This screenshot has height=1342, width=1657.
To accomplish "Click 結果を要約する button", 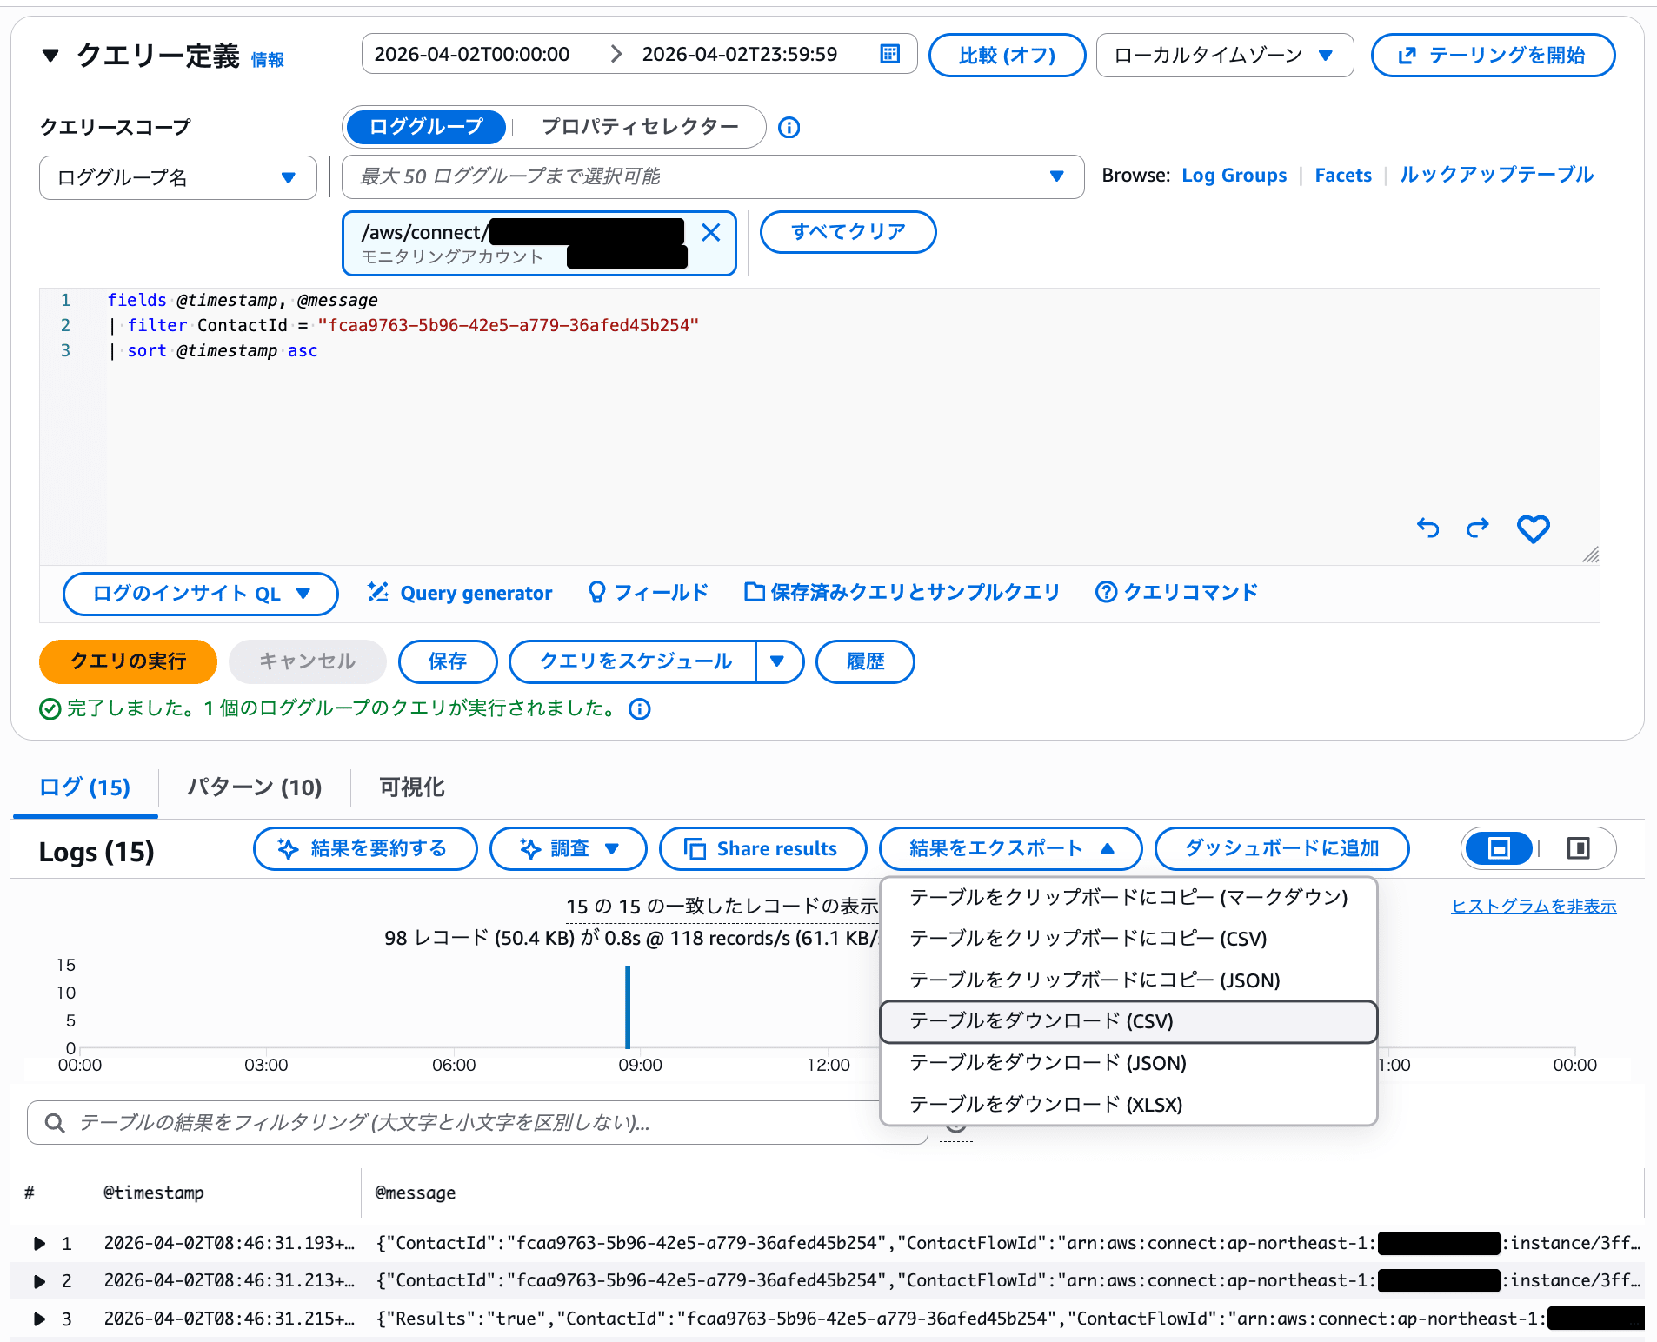I will coord(365,848).
